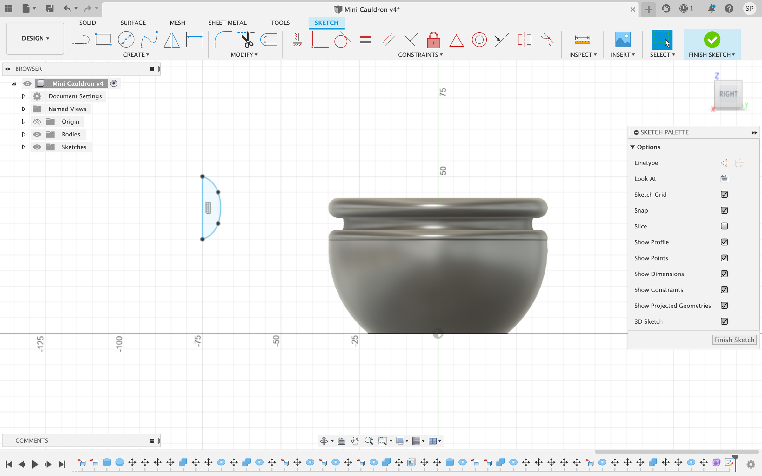Select the Line sketch tool

[81, 39]
